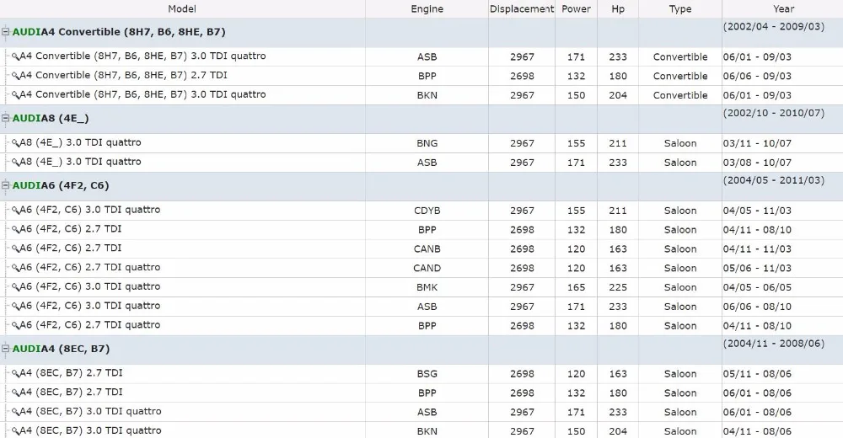843x438 pixels.
Task: Click magnifier icon for A4 (8EC, B7) 2.7 TDI BSG
Action: click(x=15, y=373)
